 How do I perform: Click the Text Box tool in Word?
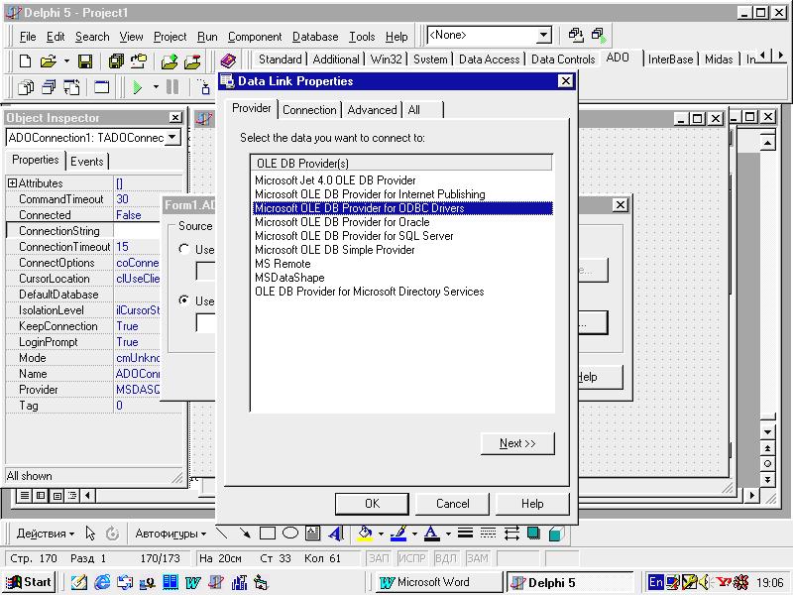[x=312, y=533]
